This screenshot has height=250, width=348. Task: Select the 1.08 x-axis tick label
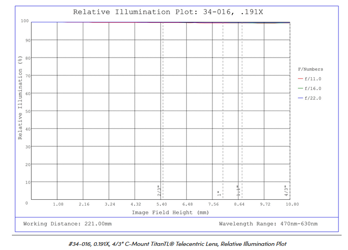pos(58,204)
